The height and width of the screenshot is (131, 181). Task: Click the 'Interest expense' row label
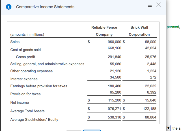click(24, 79)
